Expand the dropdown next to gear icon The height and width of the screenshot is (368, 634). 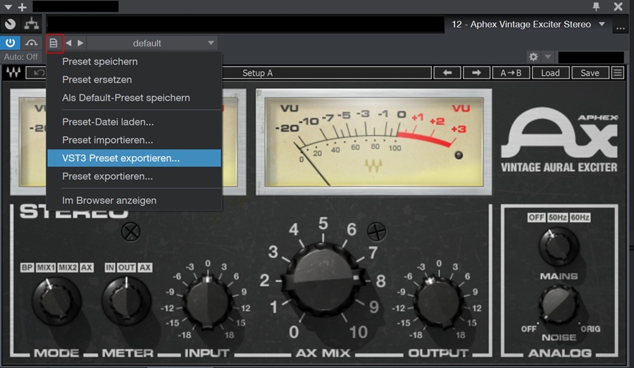(x=548, y=56)
